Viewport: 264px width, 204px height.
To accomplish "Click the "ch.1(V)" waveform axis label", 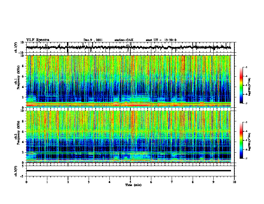I will (x=16, y=47).
